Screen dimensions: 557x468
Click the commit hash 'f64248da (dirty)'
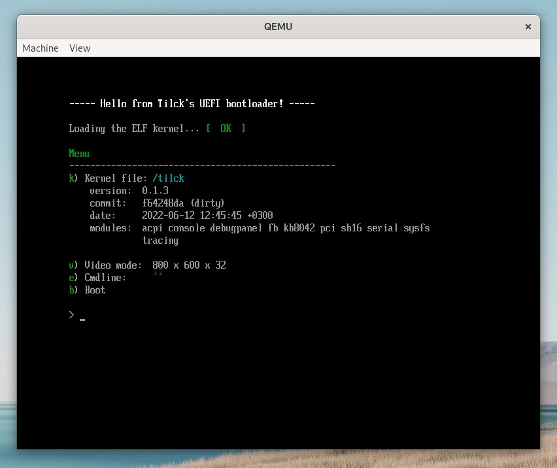pos(183,203)
